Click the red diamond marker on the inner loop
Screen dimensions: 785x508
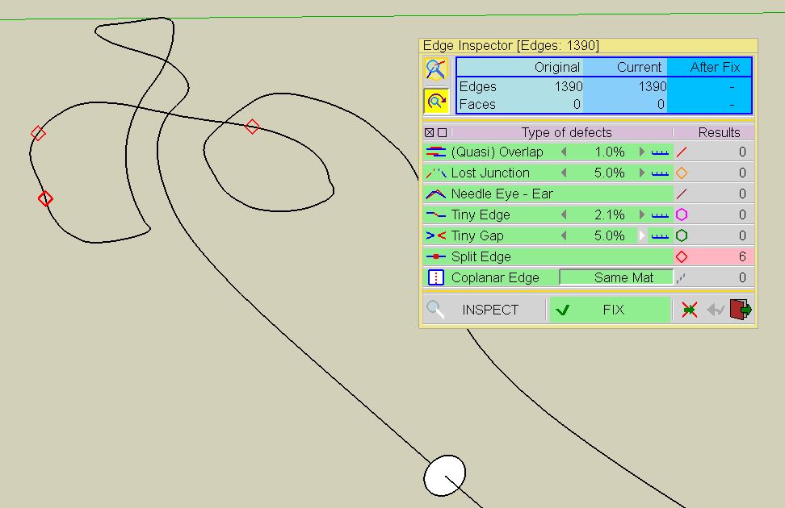point(252,126)
